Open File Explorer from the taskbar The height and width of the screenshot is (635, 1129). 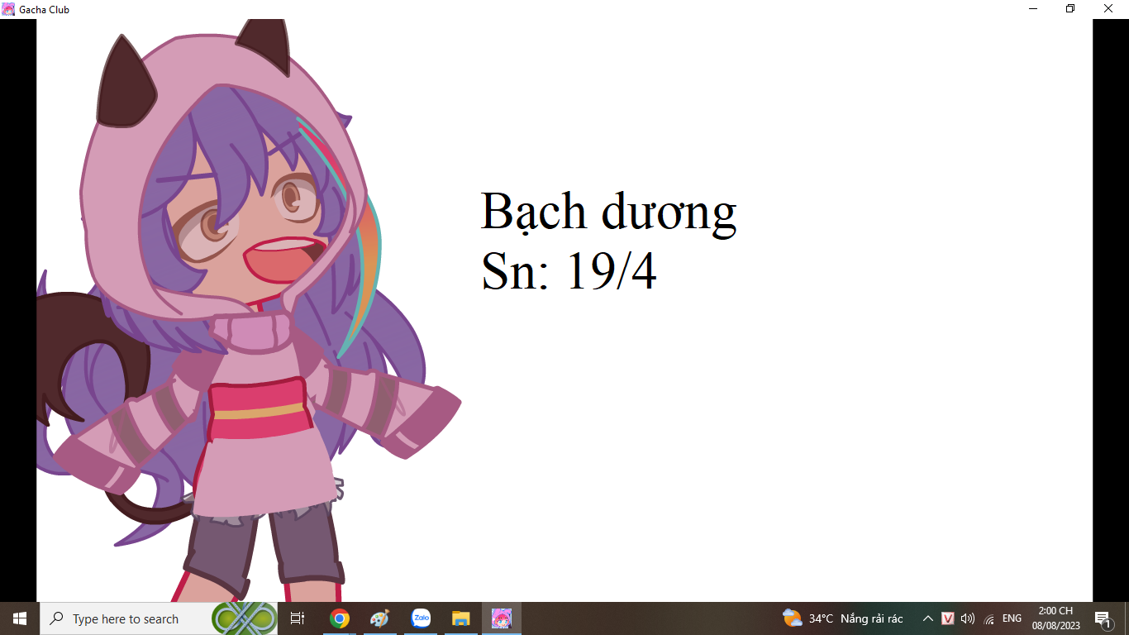[x=461, y=618]
